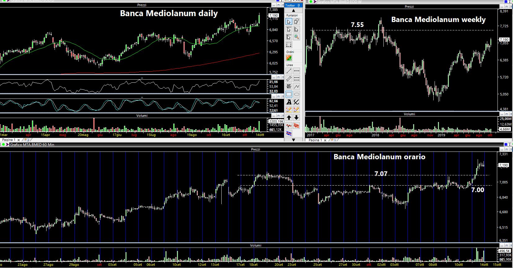
Task: Click the blue square icon above hourly chart
Action: (x=505, y=144)
